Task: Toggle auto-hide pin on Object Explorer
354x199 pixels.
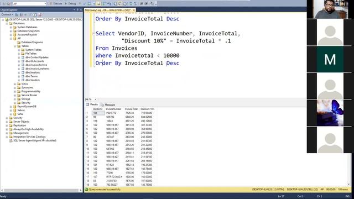Action: (77, 10)
